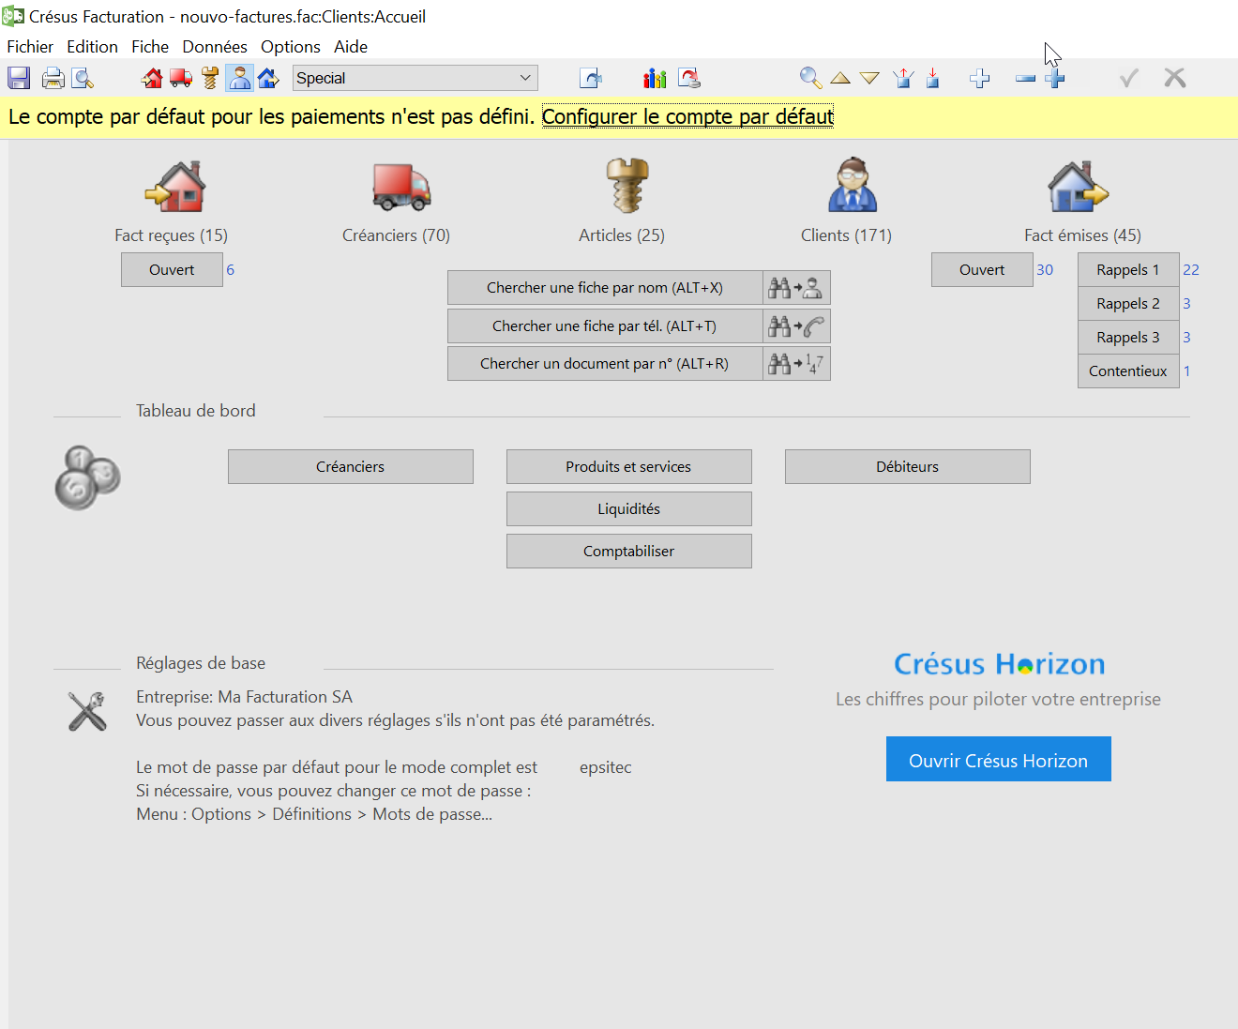Switch to creditors via red truck toolbar icon
Screen dimensions: 1238x1029
point(181,78)
